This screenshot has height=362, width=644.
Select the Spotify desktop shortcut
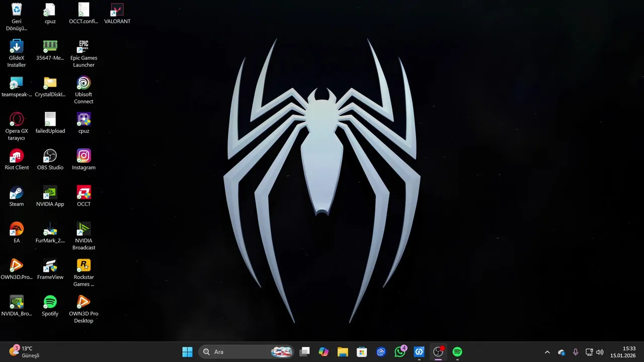pos(50,306)
